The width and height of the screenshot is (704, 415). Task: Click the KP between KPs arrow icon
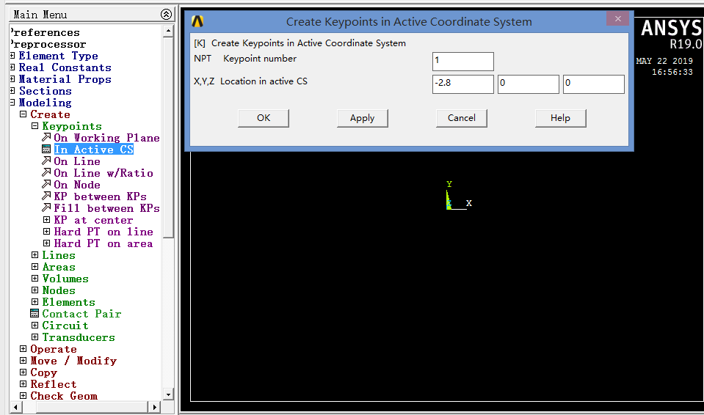pos(46,196)
